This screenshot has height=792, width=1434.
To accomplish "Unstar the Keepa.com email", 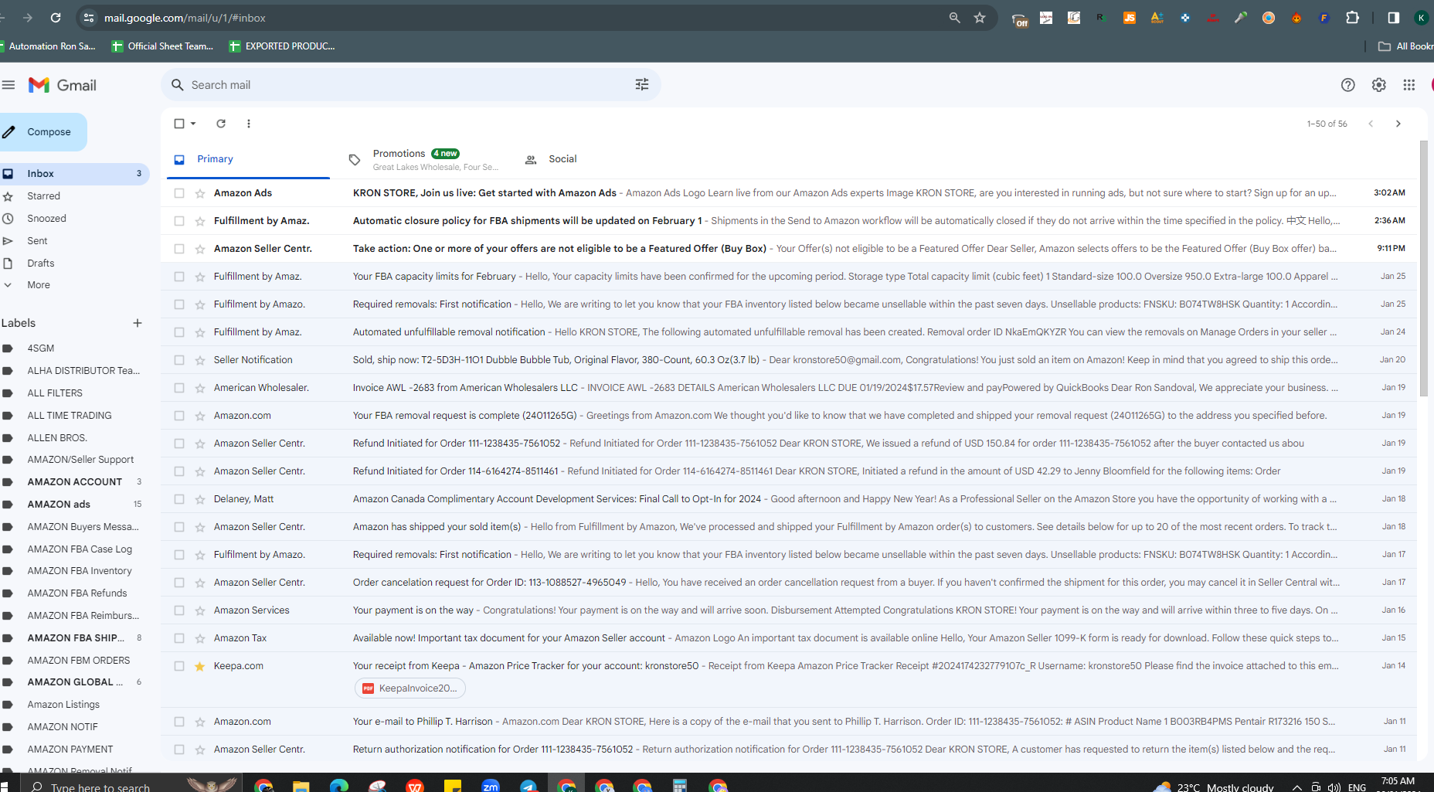I will coord(200,666).
